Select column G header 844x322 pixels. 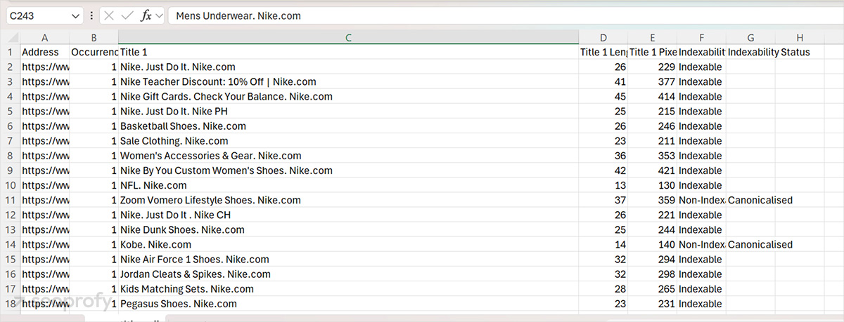pos(750,37)
